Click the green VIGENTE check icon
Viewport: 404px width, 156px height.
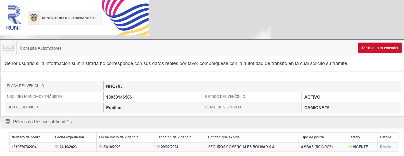pyautogui.click(x=350, y=147)
